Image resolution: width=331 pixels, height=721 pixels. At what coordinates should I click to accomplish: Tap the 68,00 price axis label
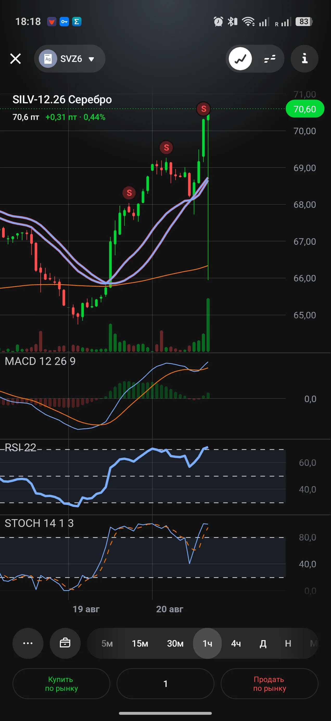tap(305, 205)
